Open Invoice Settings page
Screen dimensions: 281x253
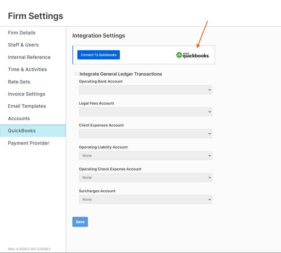[x=26, y=94]
